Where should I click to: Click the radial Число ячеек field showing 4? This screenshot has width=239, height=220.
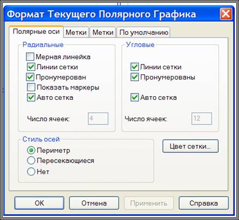(x=98, y=118)
